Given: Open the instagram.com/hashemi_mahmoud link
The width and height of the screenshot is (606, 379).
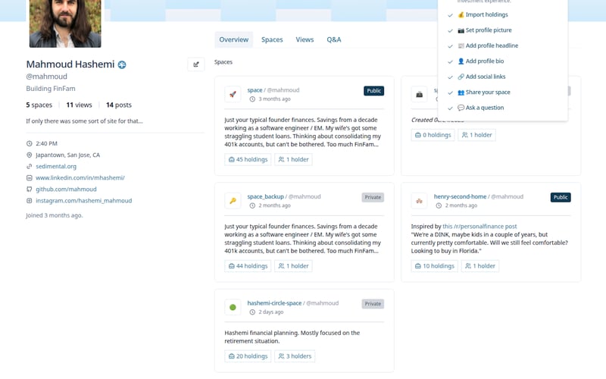Looking at the screenshot, I should (84, 201).
